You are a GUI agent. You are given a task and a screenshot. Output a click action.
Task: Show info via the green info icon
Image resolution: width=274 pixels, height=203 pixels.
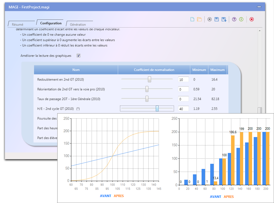click(241, 19)
